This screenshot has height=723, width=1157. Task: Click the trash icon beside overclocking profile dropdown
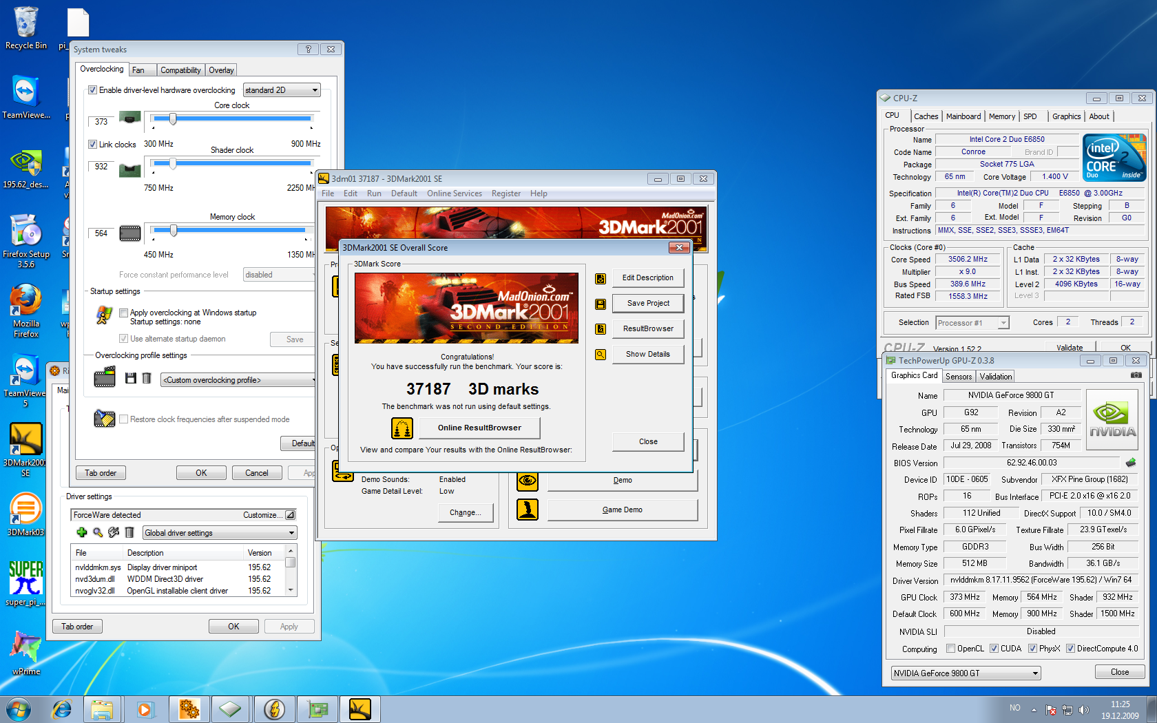pyautogui.click(x=147, y=378)
